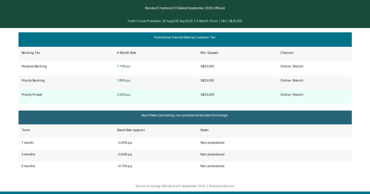Click 'Online / Branch' in the Personal Banking row
Screen dimensions: 370x194
point(292,66)
